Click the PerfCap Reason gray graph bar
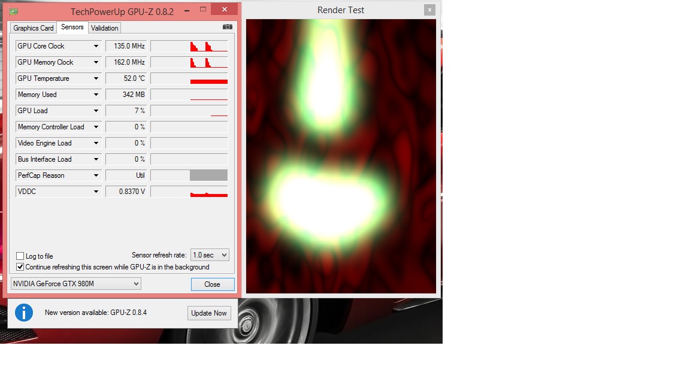This screenshot has height=388, width=690. (x=208, y=175)
